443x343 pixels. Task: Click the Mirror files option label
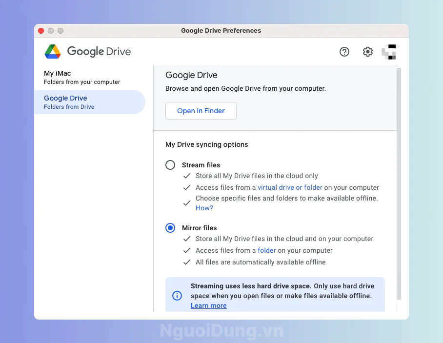click(x=199, y=228)
